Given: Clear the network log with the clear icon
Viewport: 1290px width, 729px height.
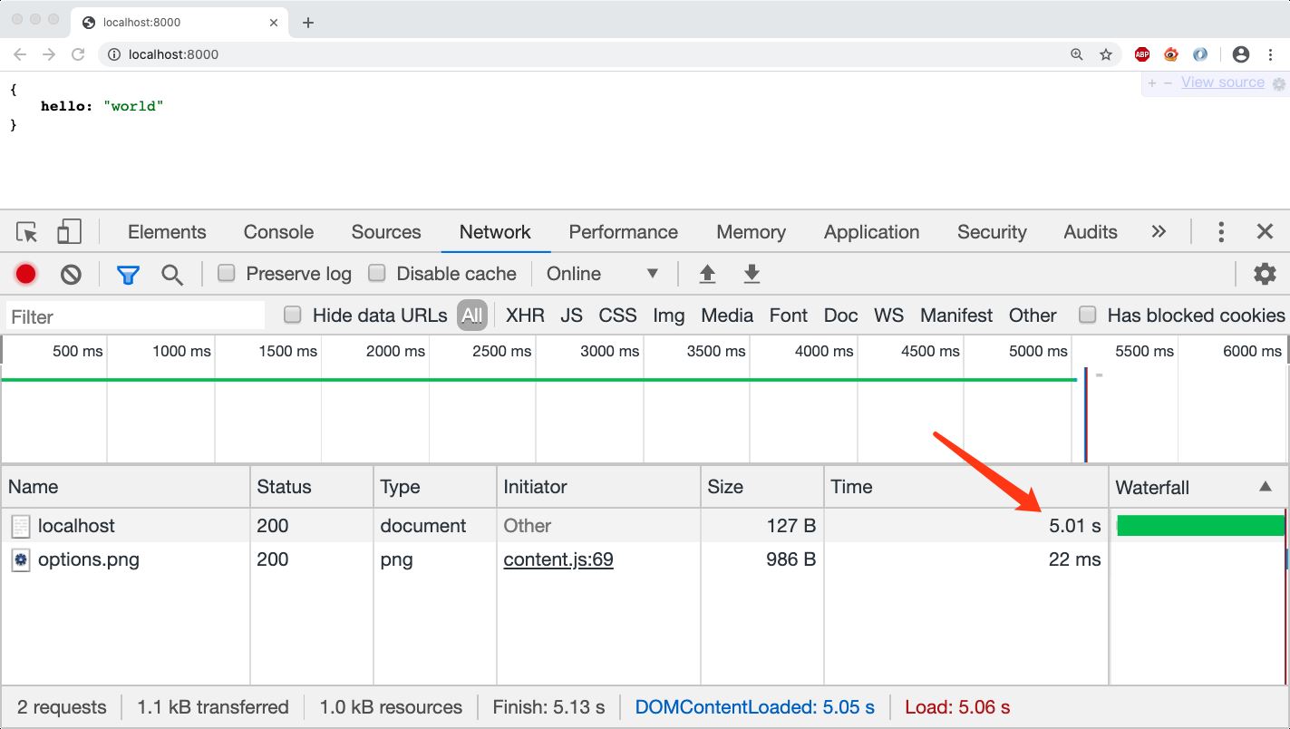Looking at the screenshot, I should pyautogui.click(x=71, y=274).
